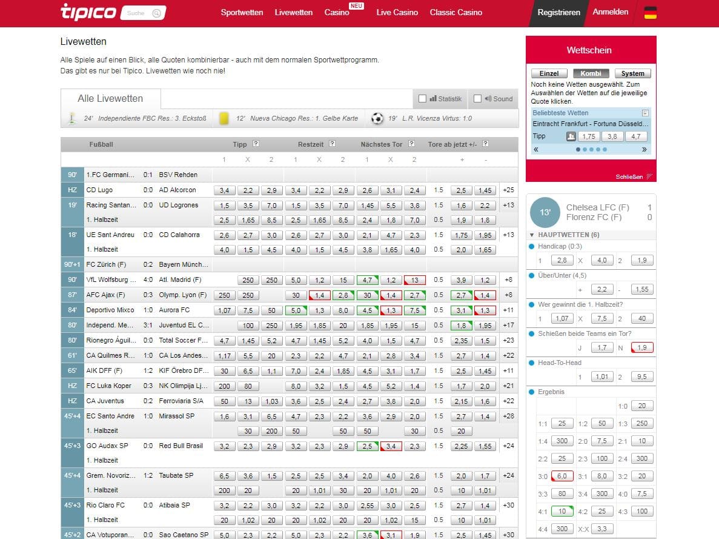719x539 pixels.
Task: Click the dotted icon beside Schließen
Action: click(x=649, y=176)
